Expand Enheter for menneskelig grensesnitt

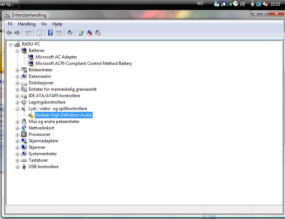(x=17, y=90)
